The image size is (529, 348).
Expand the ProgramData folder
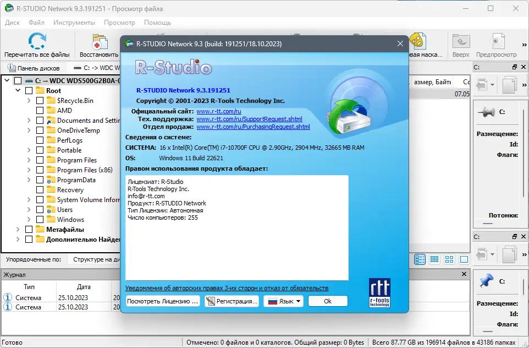pyautogui.click(x=29, y=180)
